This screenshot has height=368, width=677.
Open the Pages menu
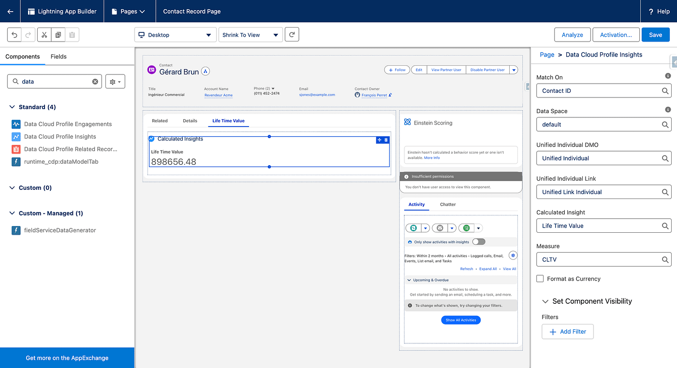(129, 11)
